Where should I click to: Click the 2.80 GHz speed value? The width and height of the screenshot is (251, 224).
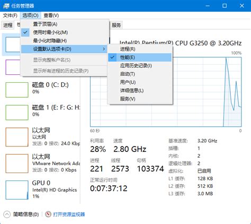click(x=130, y=149)
